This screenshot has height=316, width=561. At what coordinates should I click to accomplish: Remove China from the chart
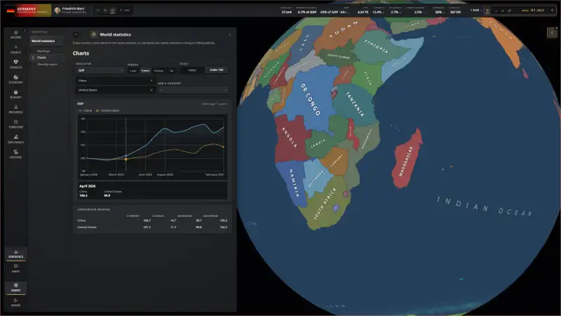tap(151, 81)
